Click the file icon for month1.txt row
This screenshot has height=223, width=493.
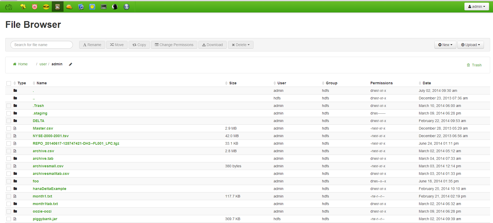coord(15,196)
